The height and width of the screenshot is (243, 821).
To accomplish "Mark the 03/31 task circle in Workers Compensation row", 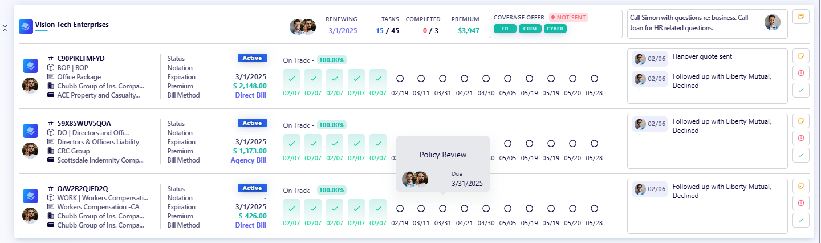I will pyautogui.click(x=443, y=209).
